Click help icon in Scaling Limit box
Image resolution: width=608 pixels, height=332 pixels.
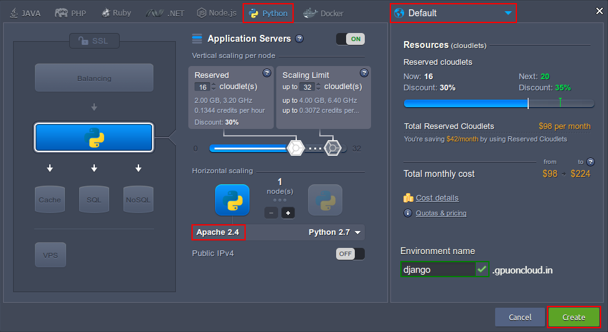tap(364, 73)
